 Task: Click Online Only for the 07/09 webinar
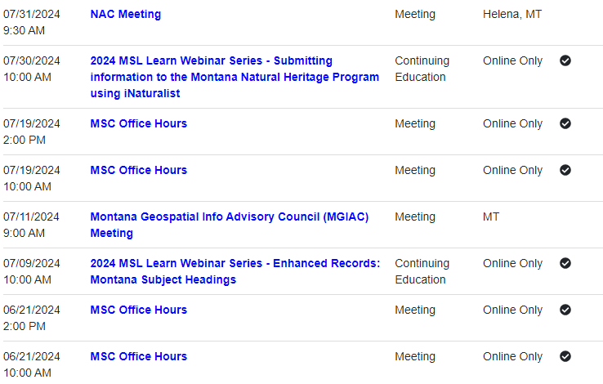coord(512,263)
